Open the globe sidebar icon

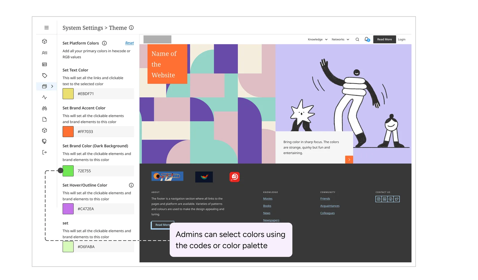tap(45, 141)
